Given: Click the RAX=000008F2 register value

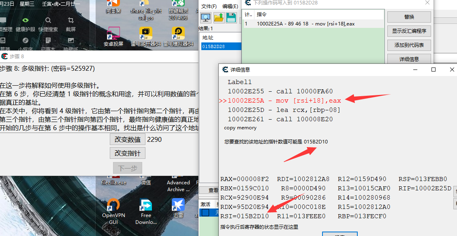Looking at the screenshot, I should pyautogui.click(x=245, y=179).
